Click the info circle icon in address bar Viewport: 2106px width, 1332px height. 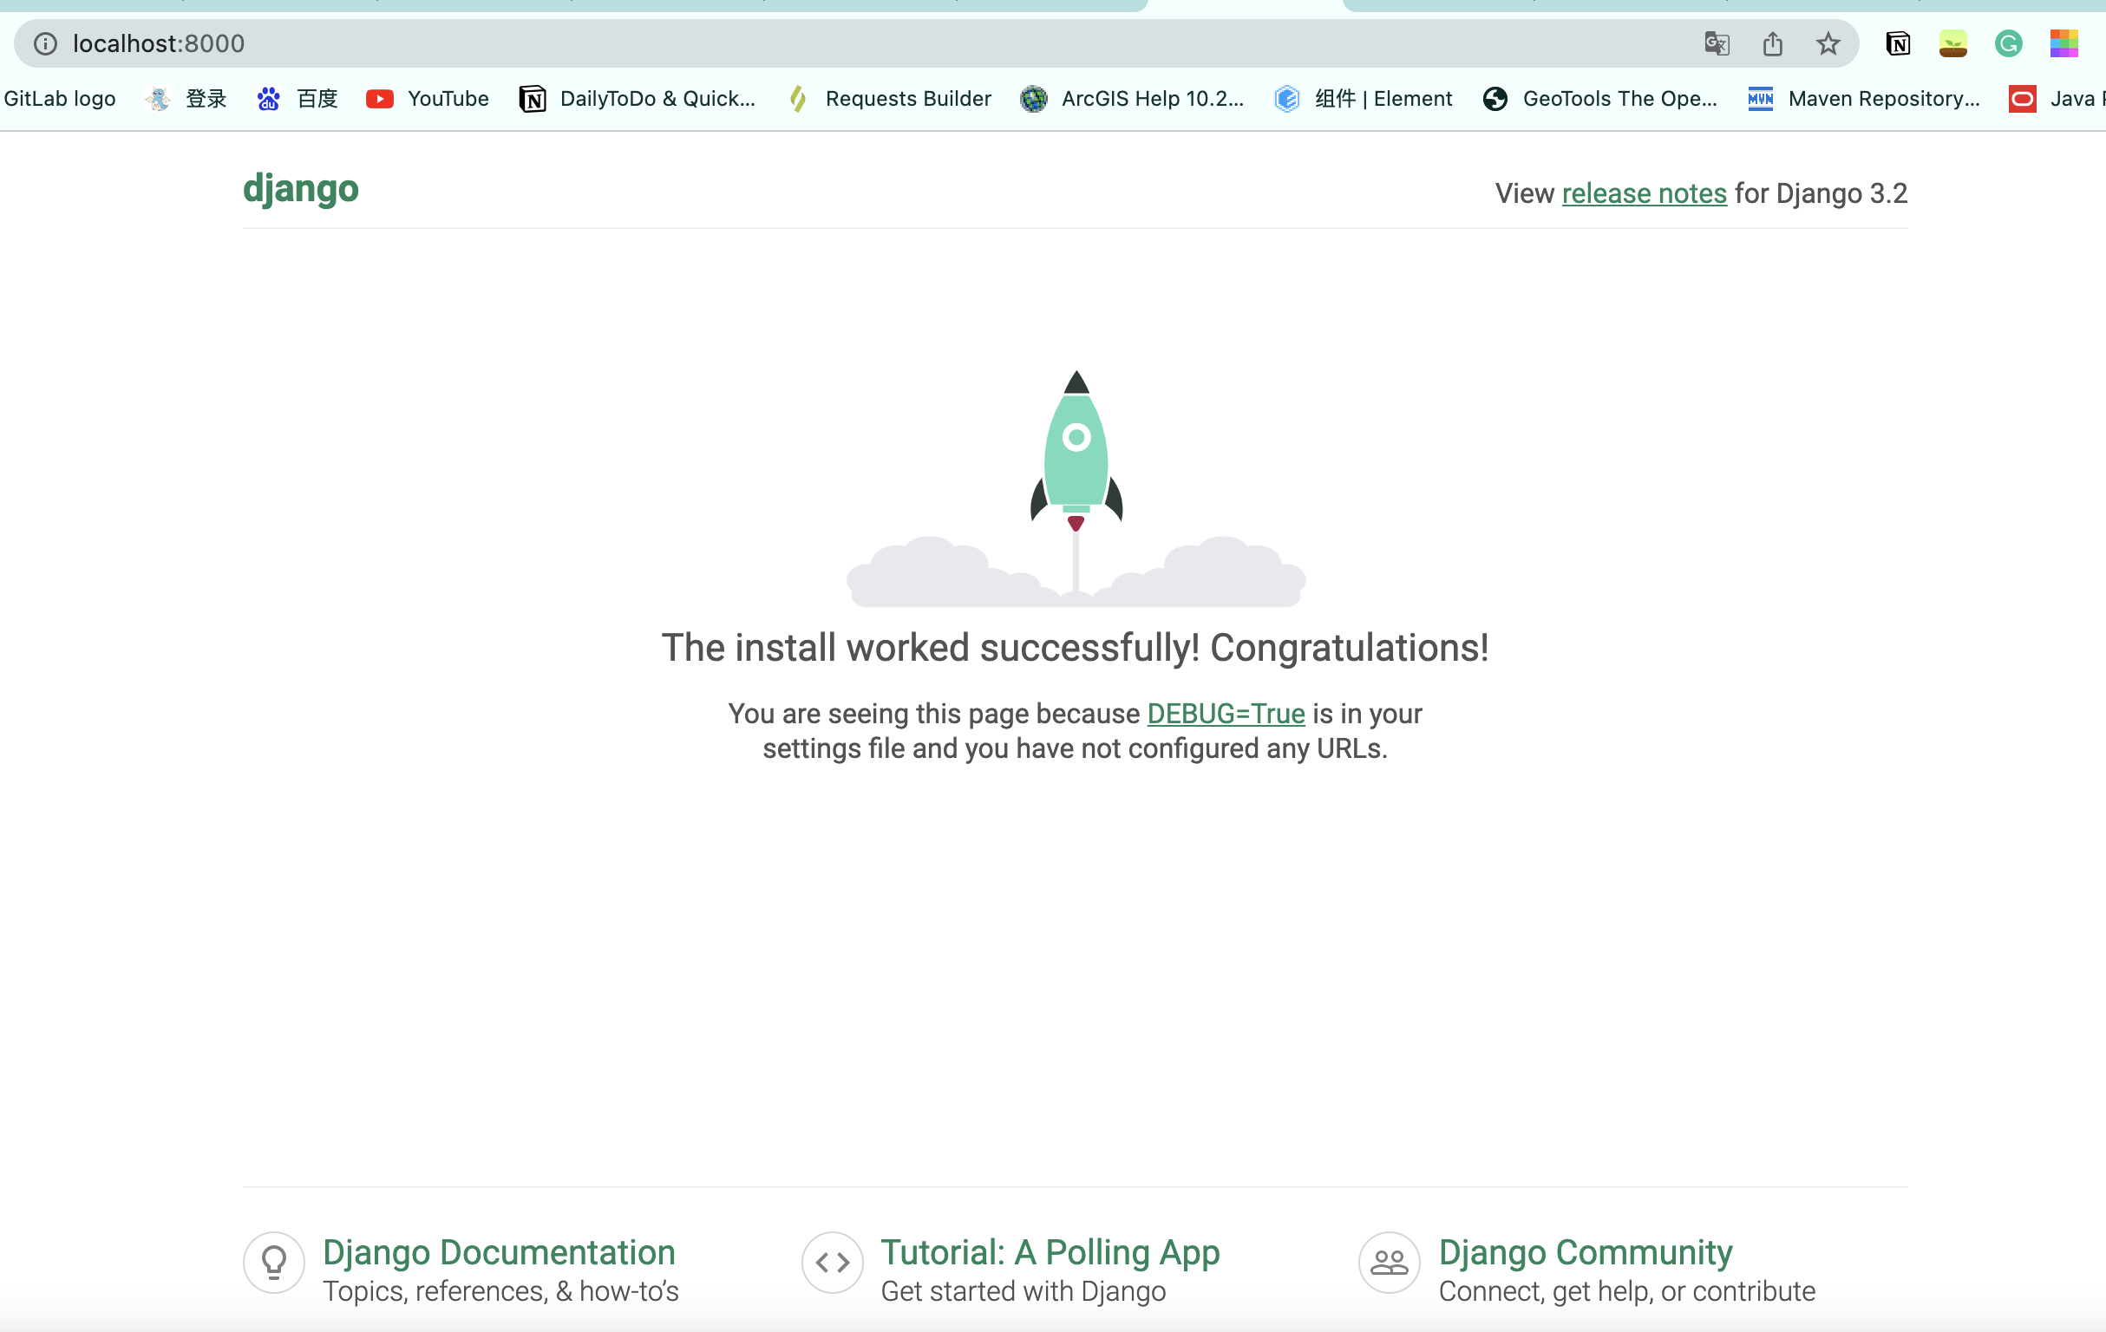click(46, 42)
